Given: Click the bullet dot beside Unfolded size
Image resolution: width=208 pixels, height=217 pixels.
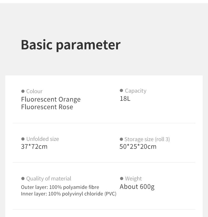Looking at the screenshot, I should tap(23, 139).
